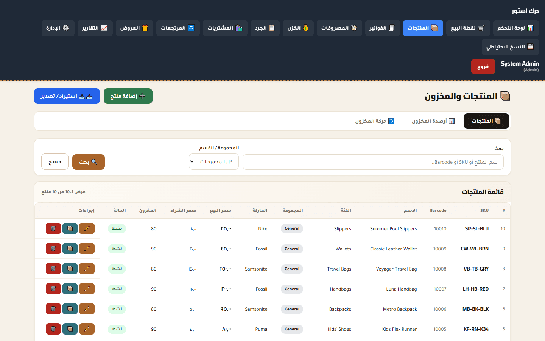Delete the Luna Handbag product (trash icon)
The image size is (545, 341).
coord(53,289)
